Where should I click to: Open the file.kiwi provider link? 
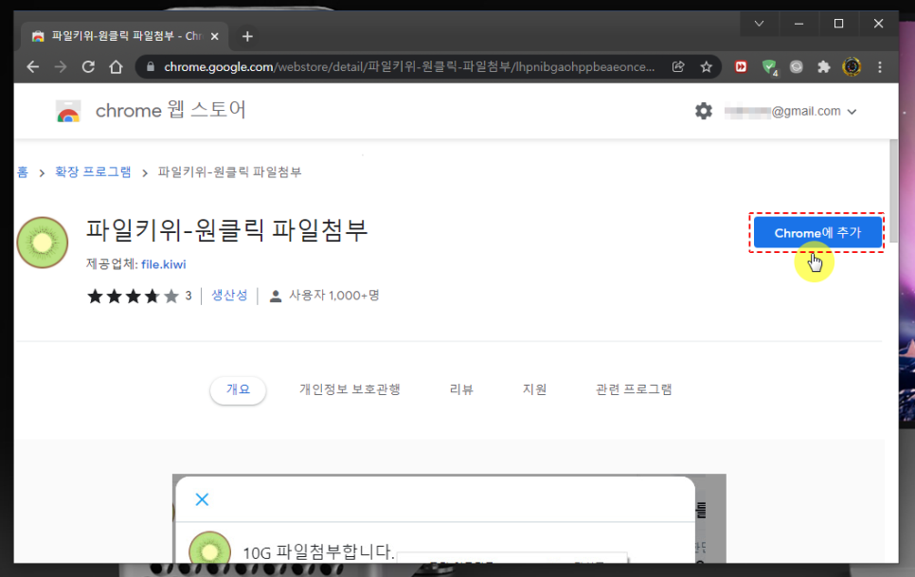pyautogui.click(x=163, y=264)
